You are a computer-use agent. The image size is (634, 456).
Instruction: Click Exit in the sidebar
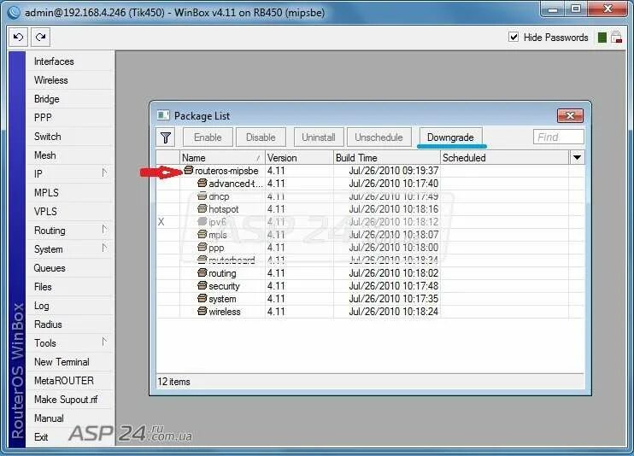tap(41, 437)
